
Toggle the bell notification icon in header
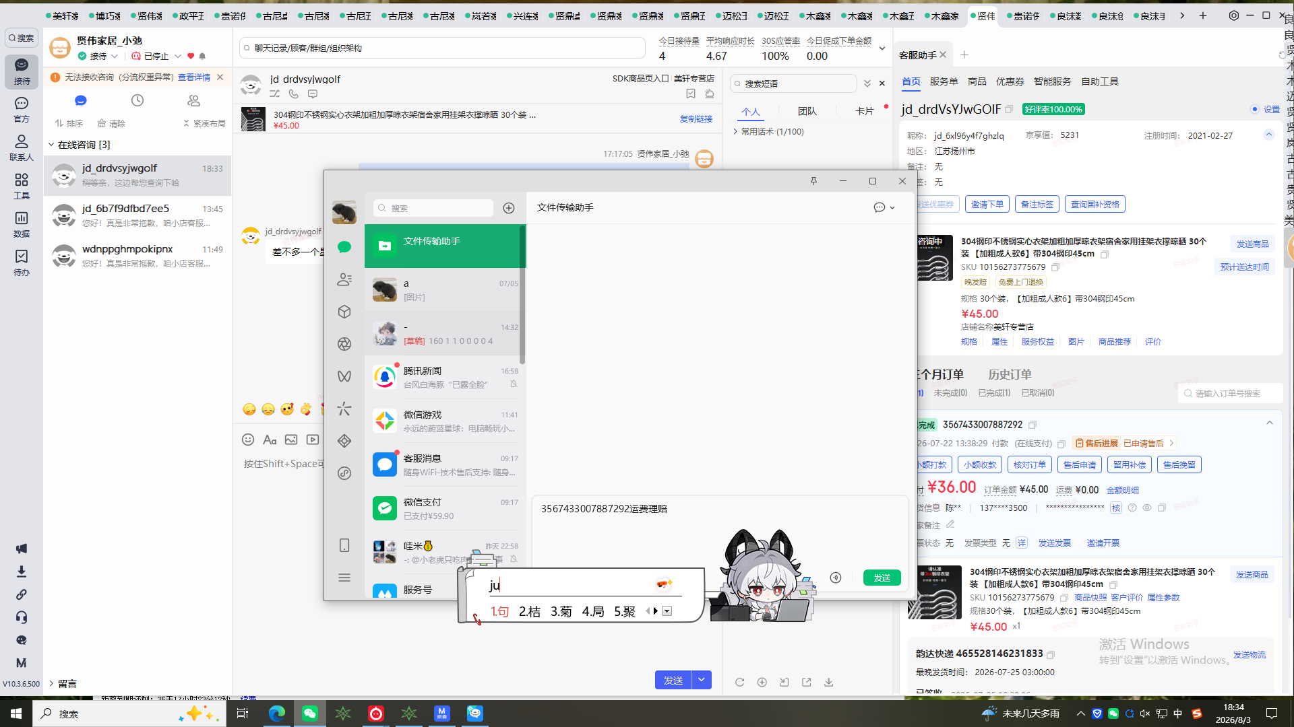click(x=202, y=57)
